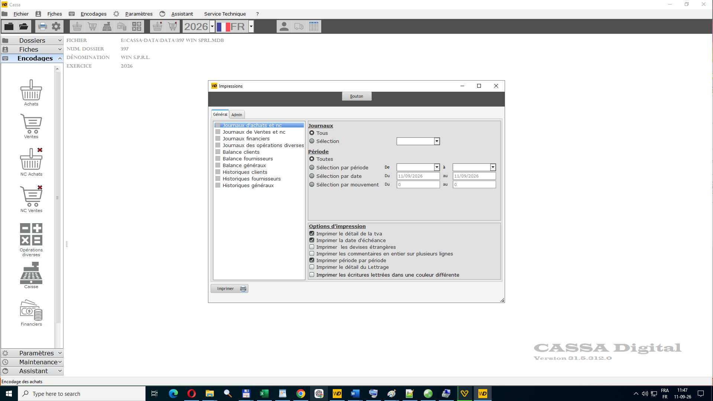Viewport: 713px width, 401px height.
Task: Click the Bouton button in Impressions
Action: tap(356, 96)
